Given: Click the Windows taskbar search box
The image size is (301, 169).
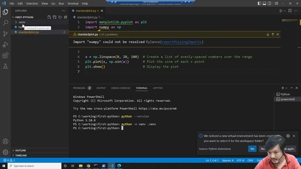Looking at the screenshot, I should pyautogui.click(x=34, y=166).
